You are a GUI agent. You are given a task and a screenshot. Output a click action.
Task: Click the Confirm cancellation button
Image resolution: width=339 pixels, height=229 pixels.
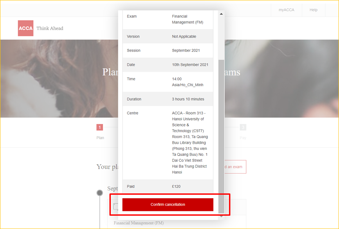pos(168,204)
